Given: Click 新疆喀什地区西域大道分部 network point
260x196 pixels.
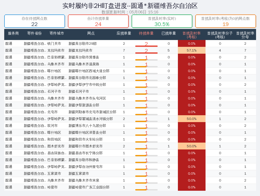Looking at the screenshot, I should [x=89, y=71].
